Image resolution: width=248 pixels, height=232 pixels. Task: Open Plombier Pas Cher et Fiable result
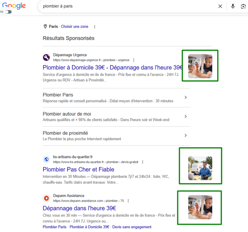78,169
